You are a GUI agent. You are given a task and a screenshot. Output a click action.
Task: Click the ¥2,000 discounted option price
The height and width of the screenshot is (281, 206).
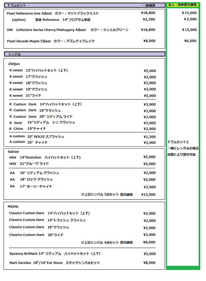pos(190,19)
